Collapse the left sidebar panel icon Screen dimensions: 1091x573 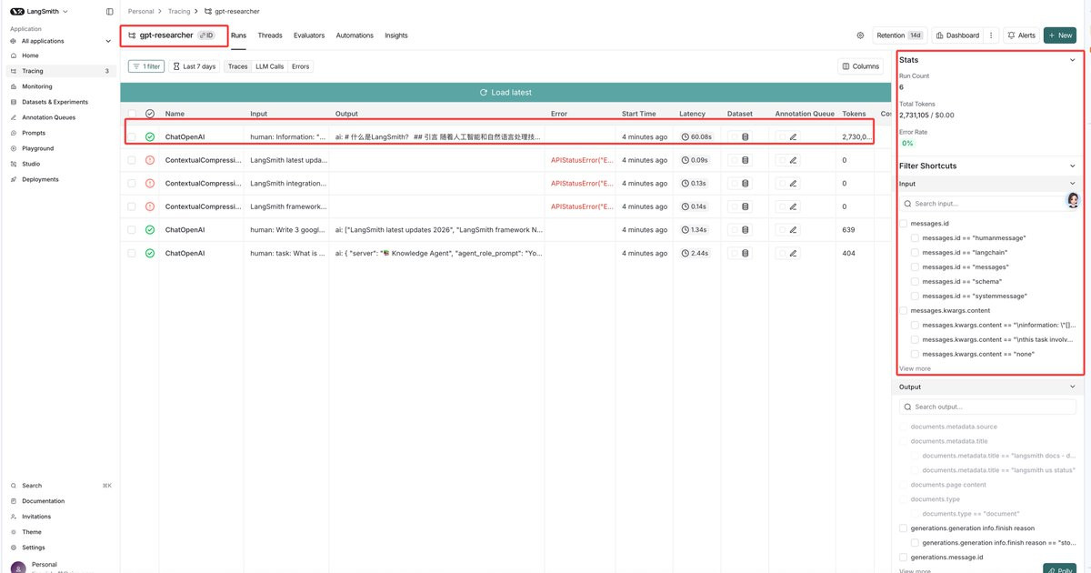110,11
